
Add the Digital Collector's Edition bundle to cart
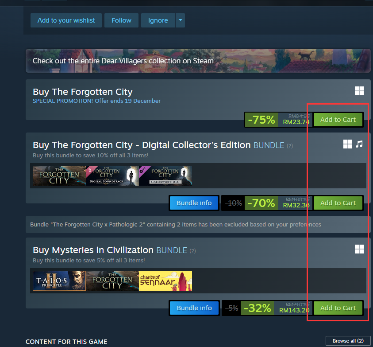pyautogui.click(x=338, y=203)
